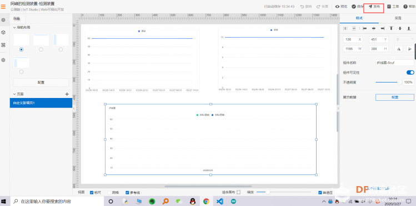
Task: Center selected component vertically
Action: pos(400,28)
